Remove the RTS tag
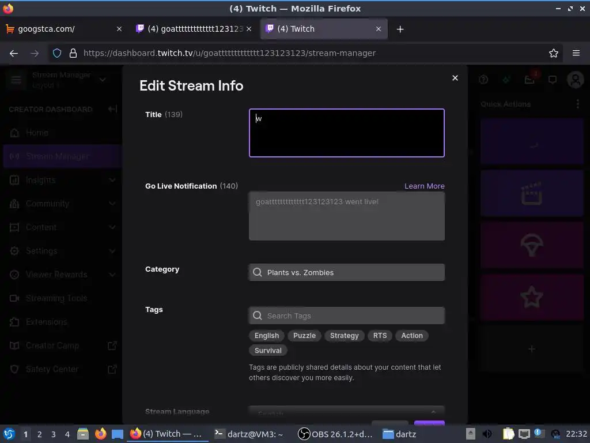590x443 pixels. [380, 336]
